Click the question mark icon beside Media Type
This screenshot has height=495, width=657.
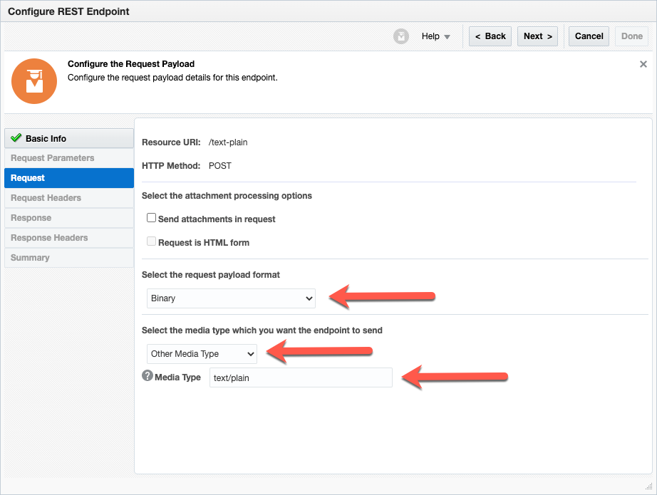pos(148,376)
